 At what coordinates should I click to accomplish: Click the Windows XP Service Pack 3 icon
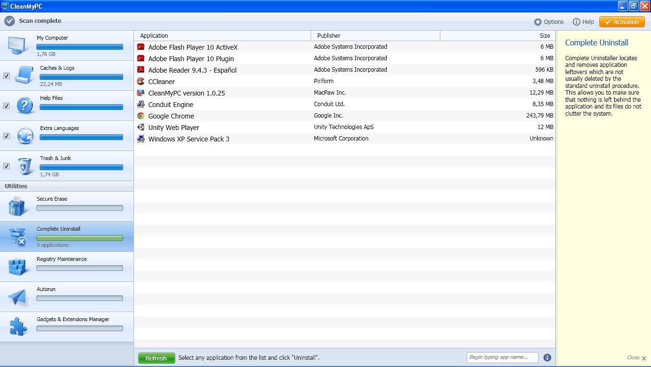(x=141, y=139)
